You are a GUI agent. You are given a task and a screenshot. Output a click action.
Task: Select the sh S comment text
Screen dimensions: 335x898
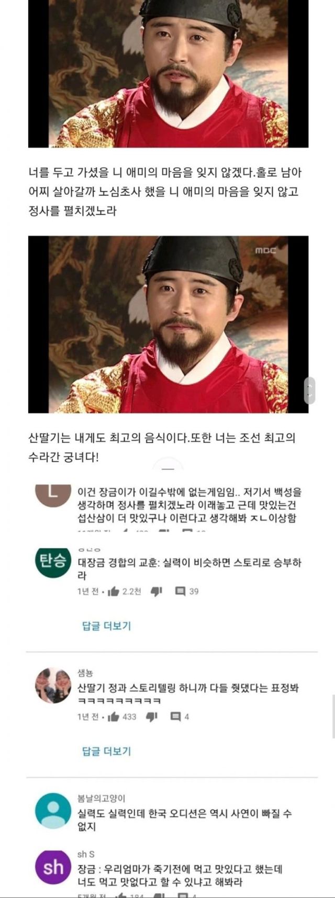coord(180,875)
